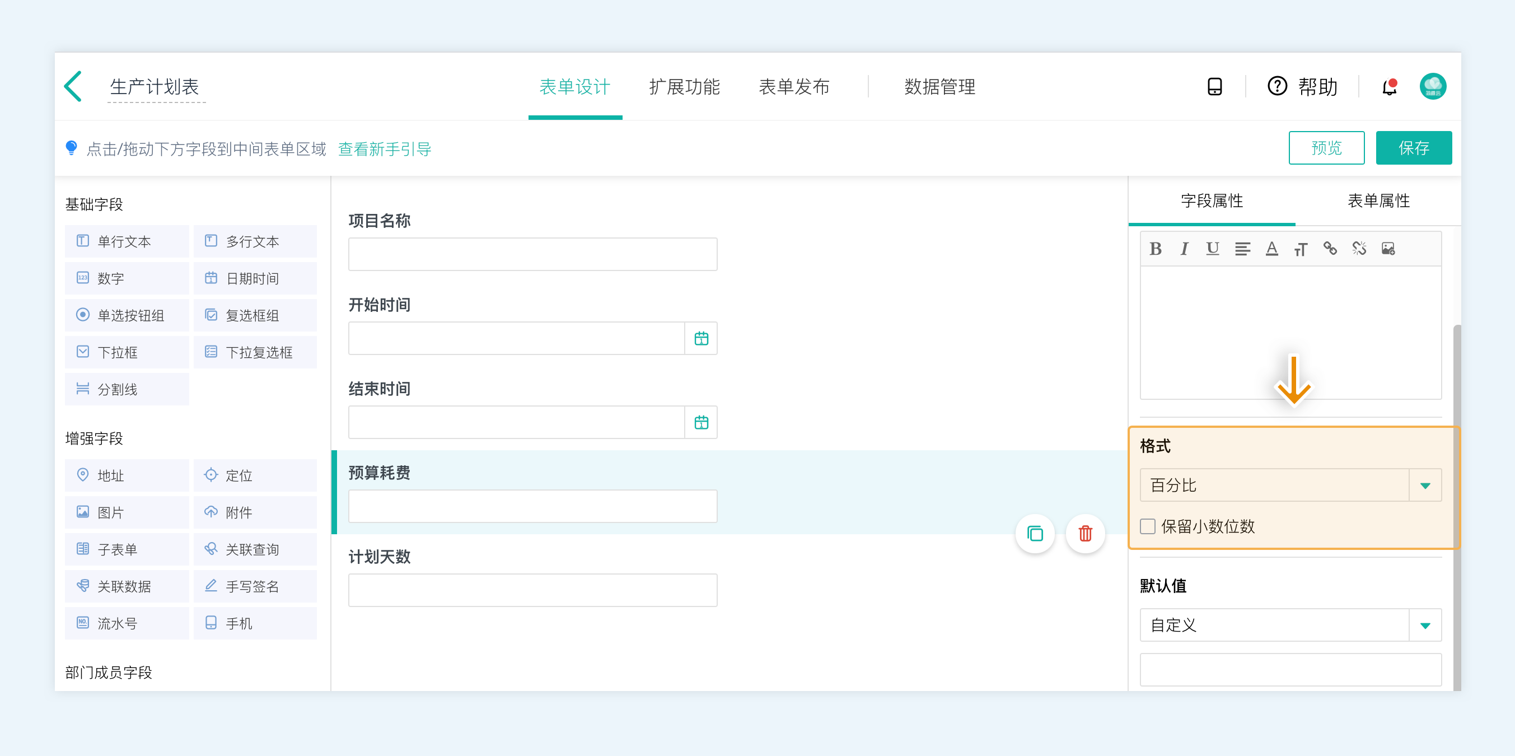Image resolution: width=1515 pixels, height=756 pixels.
Task: Copy the selected field using duplicate icon
Action: coord(1035,533)
